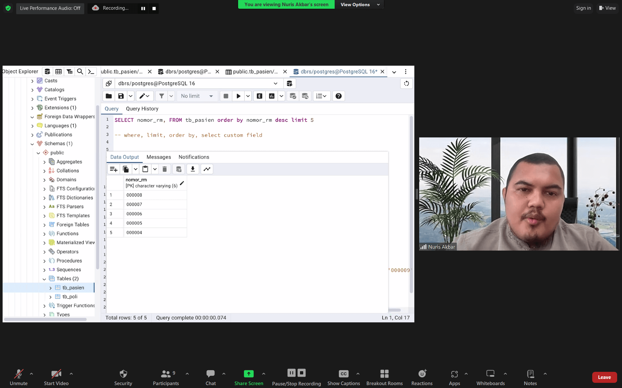622x388 pixels.
Task: Switch to the Query History tab
Action: (142, 109)
